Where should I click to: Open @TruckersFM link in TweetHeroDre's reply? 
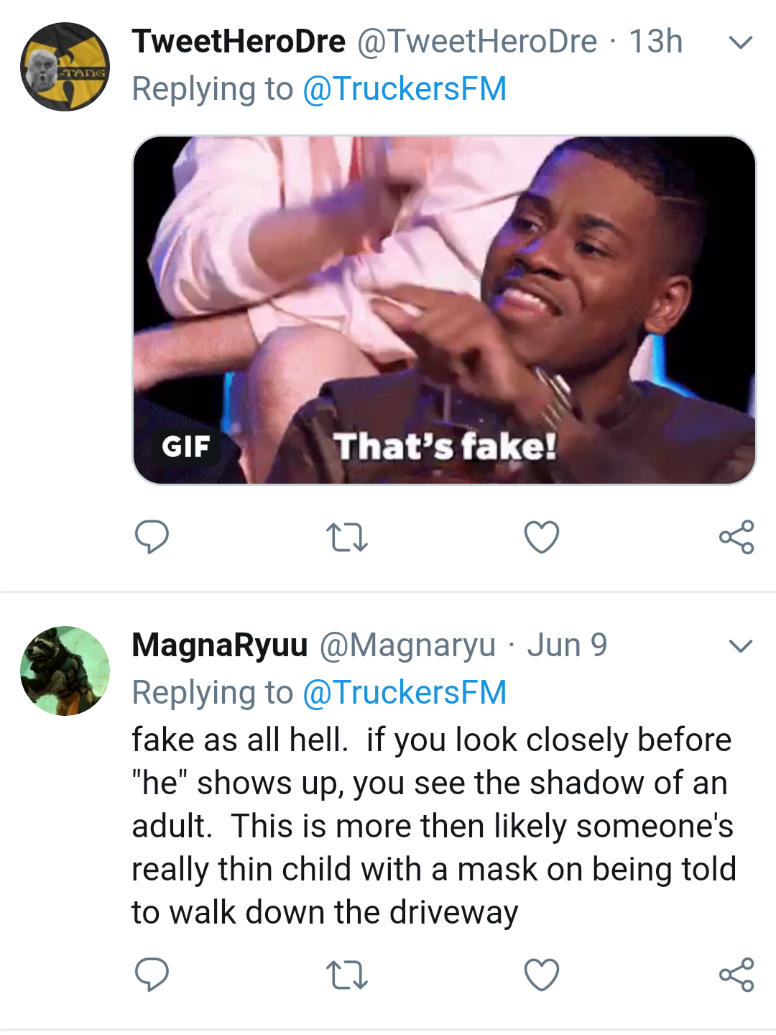pyautogui.click(x=405, y=89)
